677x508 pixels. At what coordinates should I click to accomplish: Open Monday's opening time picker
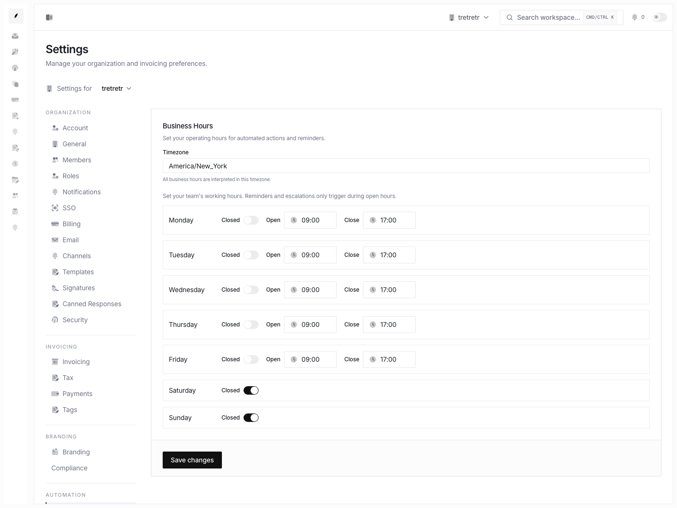coord(310,220)
